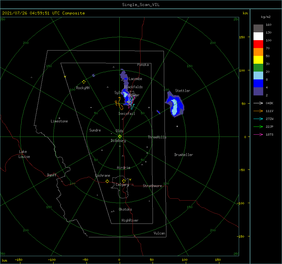Click the 2021/07/26 04:59:51 UTC Composite timestamp

[x=43, y=13]
